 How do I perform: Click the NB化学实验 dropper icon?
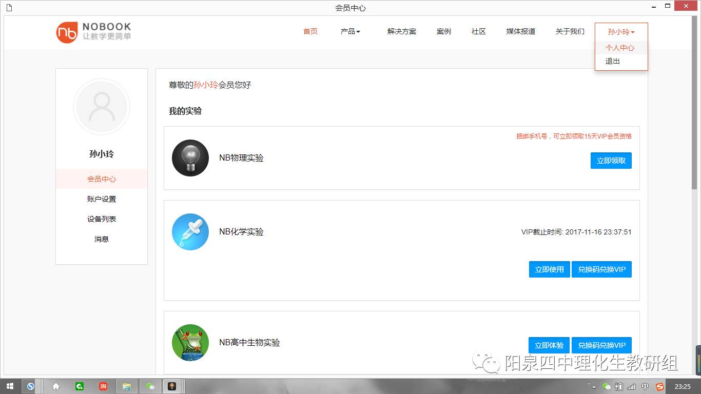pyautogui.click(x=190, y=232)
